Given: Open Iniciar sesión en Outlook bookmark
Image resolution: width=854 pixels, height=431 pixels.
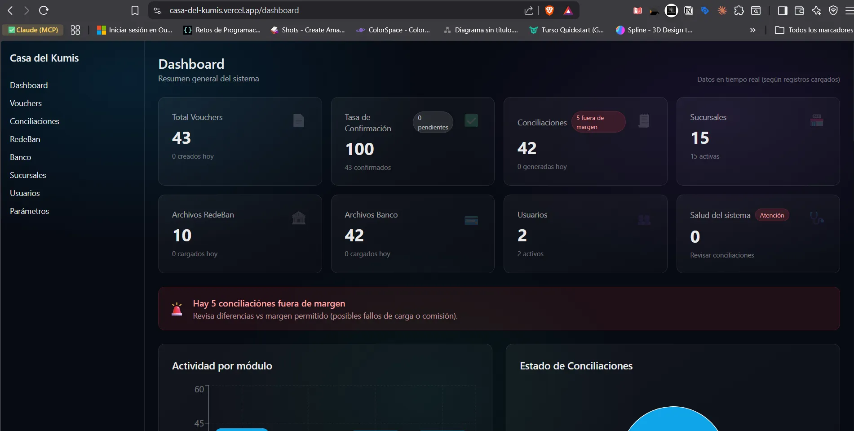Looking at the screenshot, I should [x=135, y=30].
